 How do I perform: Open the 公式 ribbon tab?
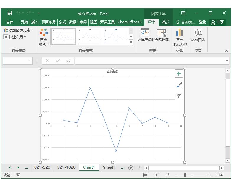point(63,22)
